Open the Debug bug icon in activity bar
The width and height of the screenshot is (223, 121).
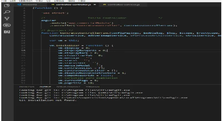point(7,25)
